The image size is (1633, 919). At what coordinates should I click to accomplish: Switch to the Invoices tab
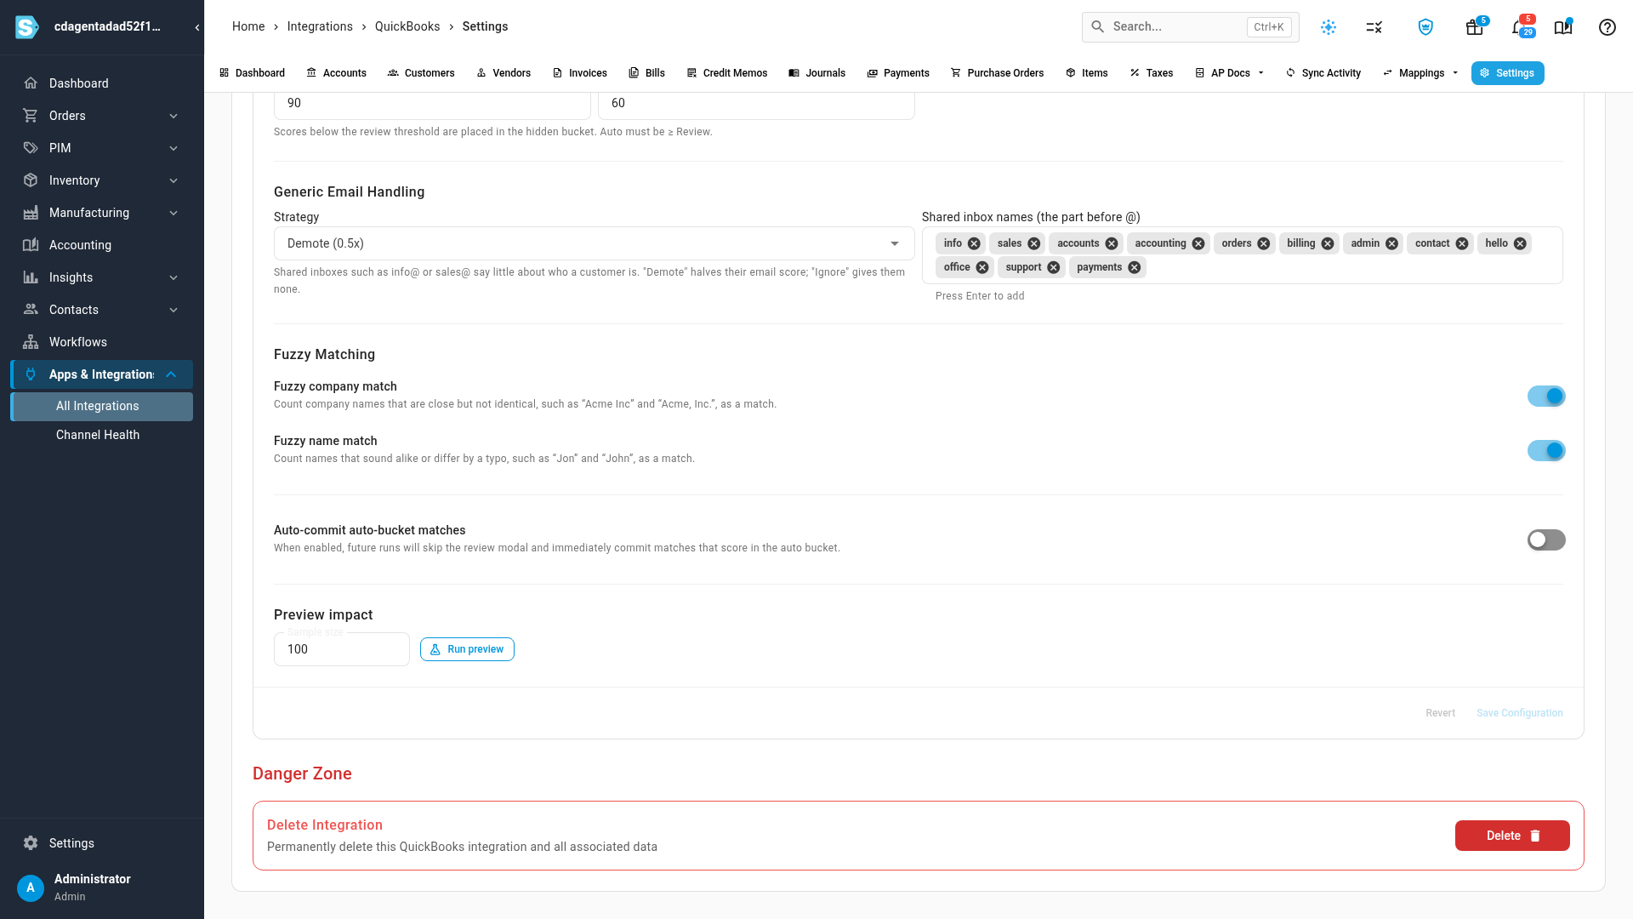(x=580, y=73)
